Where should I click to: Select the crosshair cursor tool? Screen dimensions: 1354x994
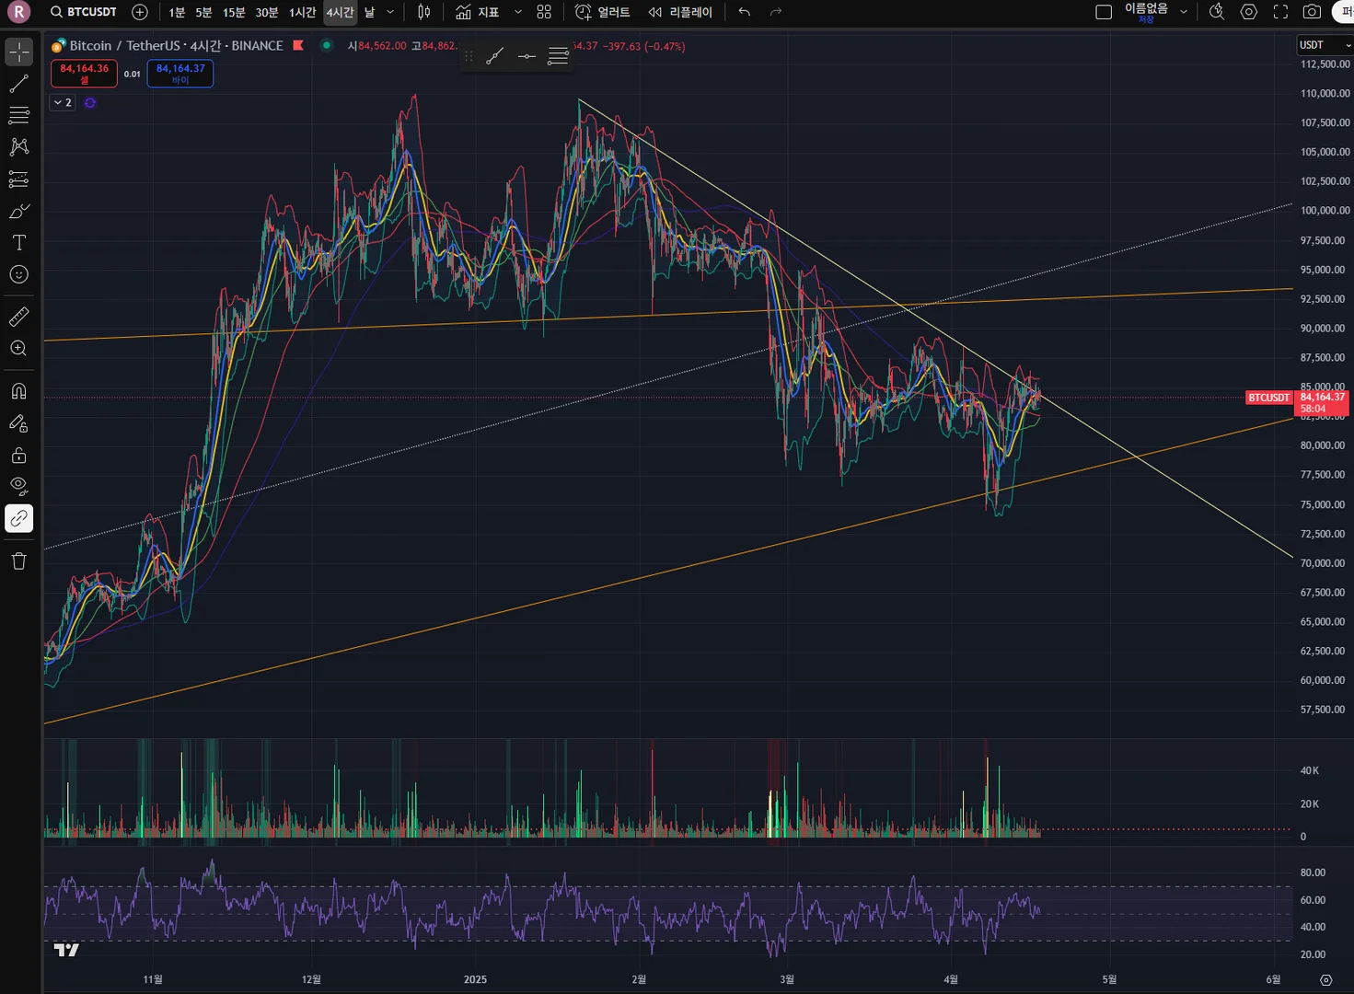19,52
